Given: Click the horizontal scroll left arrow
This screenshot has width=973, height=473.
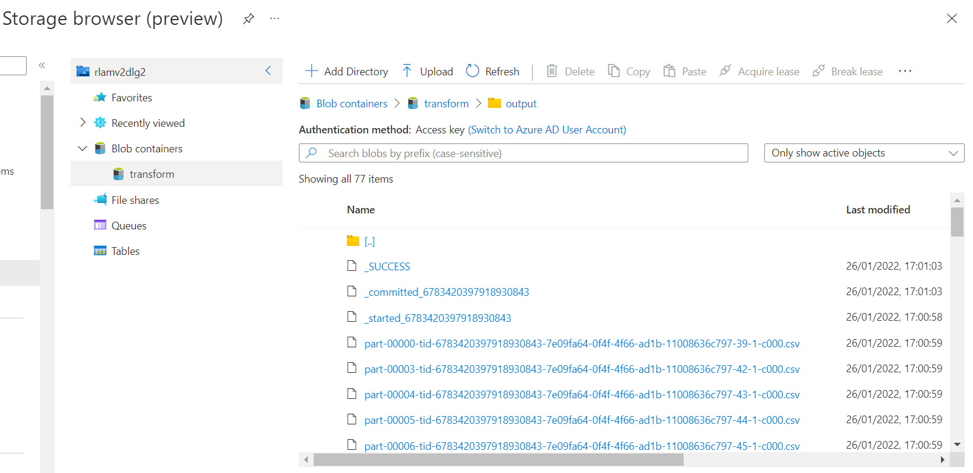Looking at the screenshot, I should 306,459.
